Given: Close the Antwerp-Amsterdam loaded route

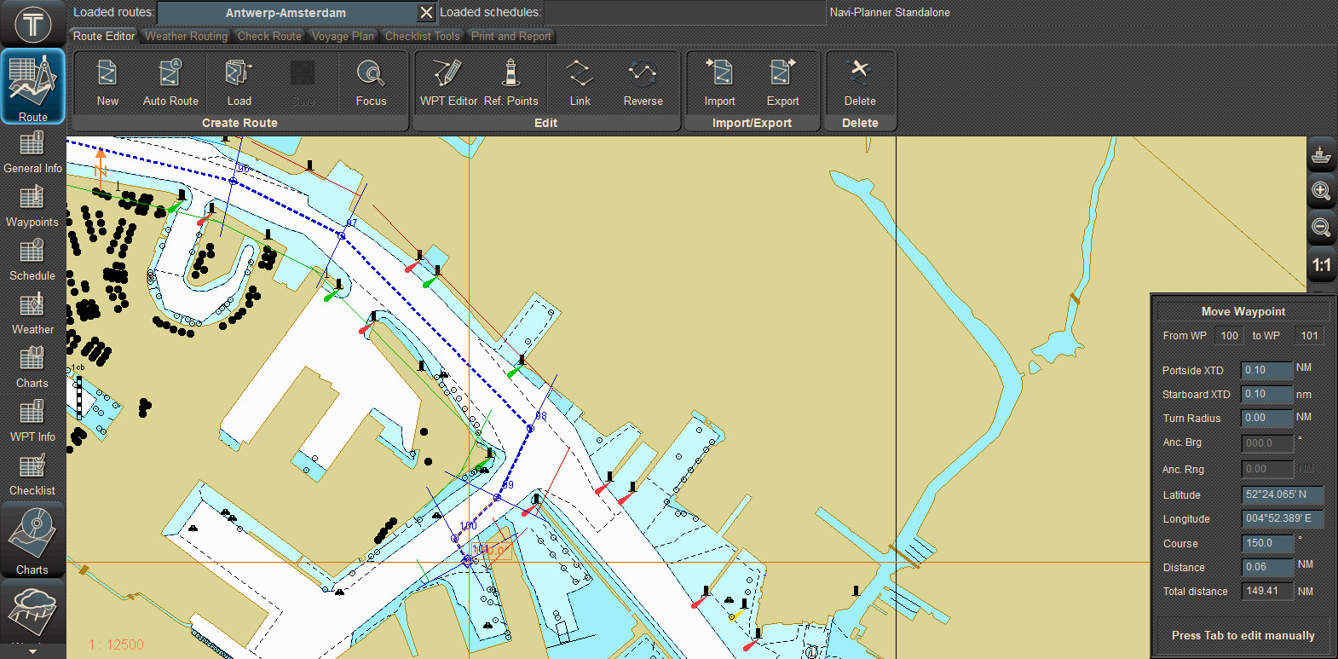Looking at the screenshot, I should click(x=426, y=13).
